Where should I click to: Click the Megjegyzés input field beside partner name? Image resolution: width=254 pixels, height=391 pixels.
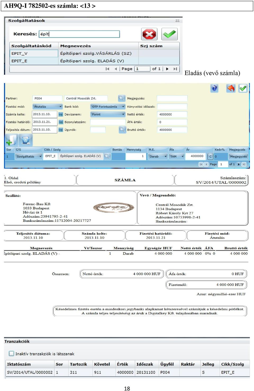coord(172,98)
